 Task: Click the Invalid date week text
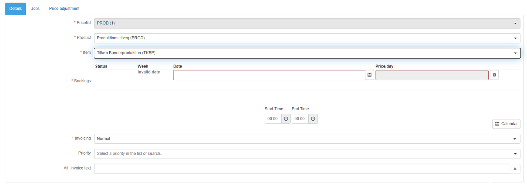[149, 72]
